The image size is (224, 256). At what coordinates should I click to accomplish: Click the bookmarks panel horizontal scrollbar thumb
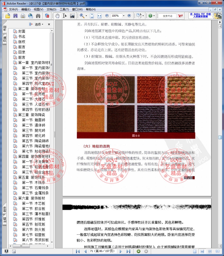(21, 246)
